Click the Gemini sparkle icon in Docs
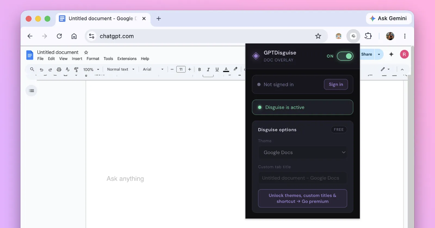The height and width of the screenshot is (228, 435). click(391, 54)
